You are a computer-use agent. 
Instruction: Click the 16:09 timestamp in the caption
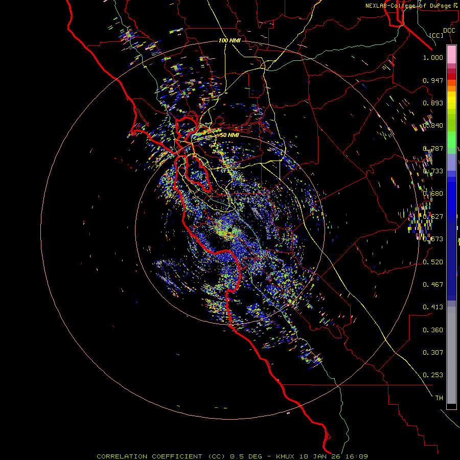click(356, 456)
